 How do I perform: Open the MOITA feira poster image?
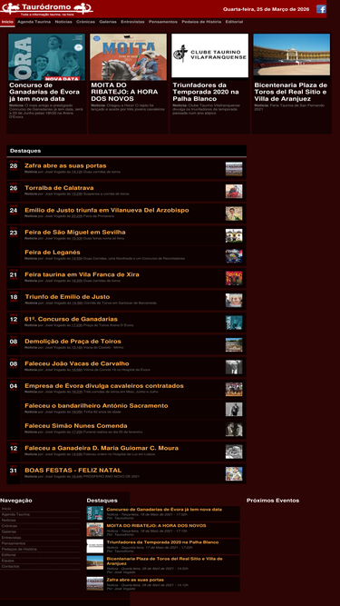(129, 57)
